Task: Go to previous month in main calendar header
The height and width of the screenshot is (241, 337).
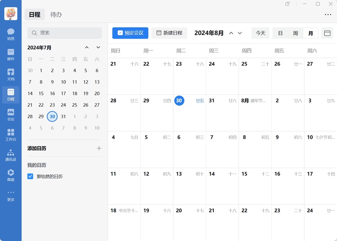Action: click(231, 33)
